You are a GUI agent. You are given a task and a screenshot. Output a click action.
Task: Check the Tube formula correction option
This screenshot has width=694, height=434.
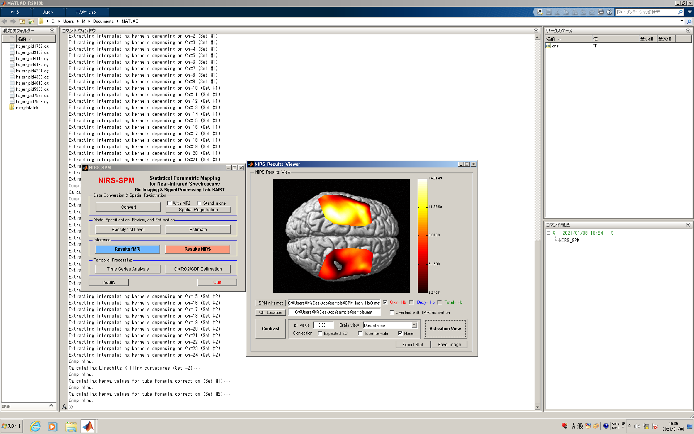click(x=360, y=333)
